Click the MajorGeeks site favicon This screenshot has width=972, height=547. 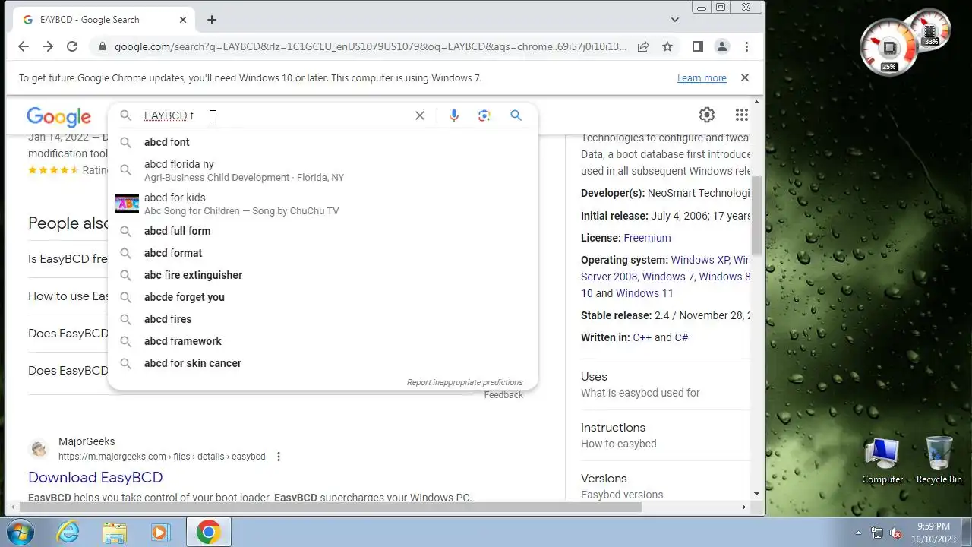(x=39, y=448)
